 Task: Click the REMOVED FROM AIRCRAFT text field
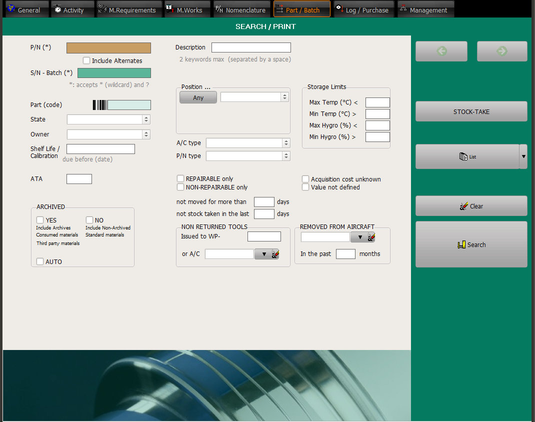click(325, 237)
